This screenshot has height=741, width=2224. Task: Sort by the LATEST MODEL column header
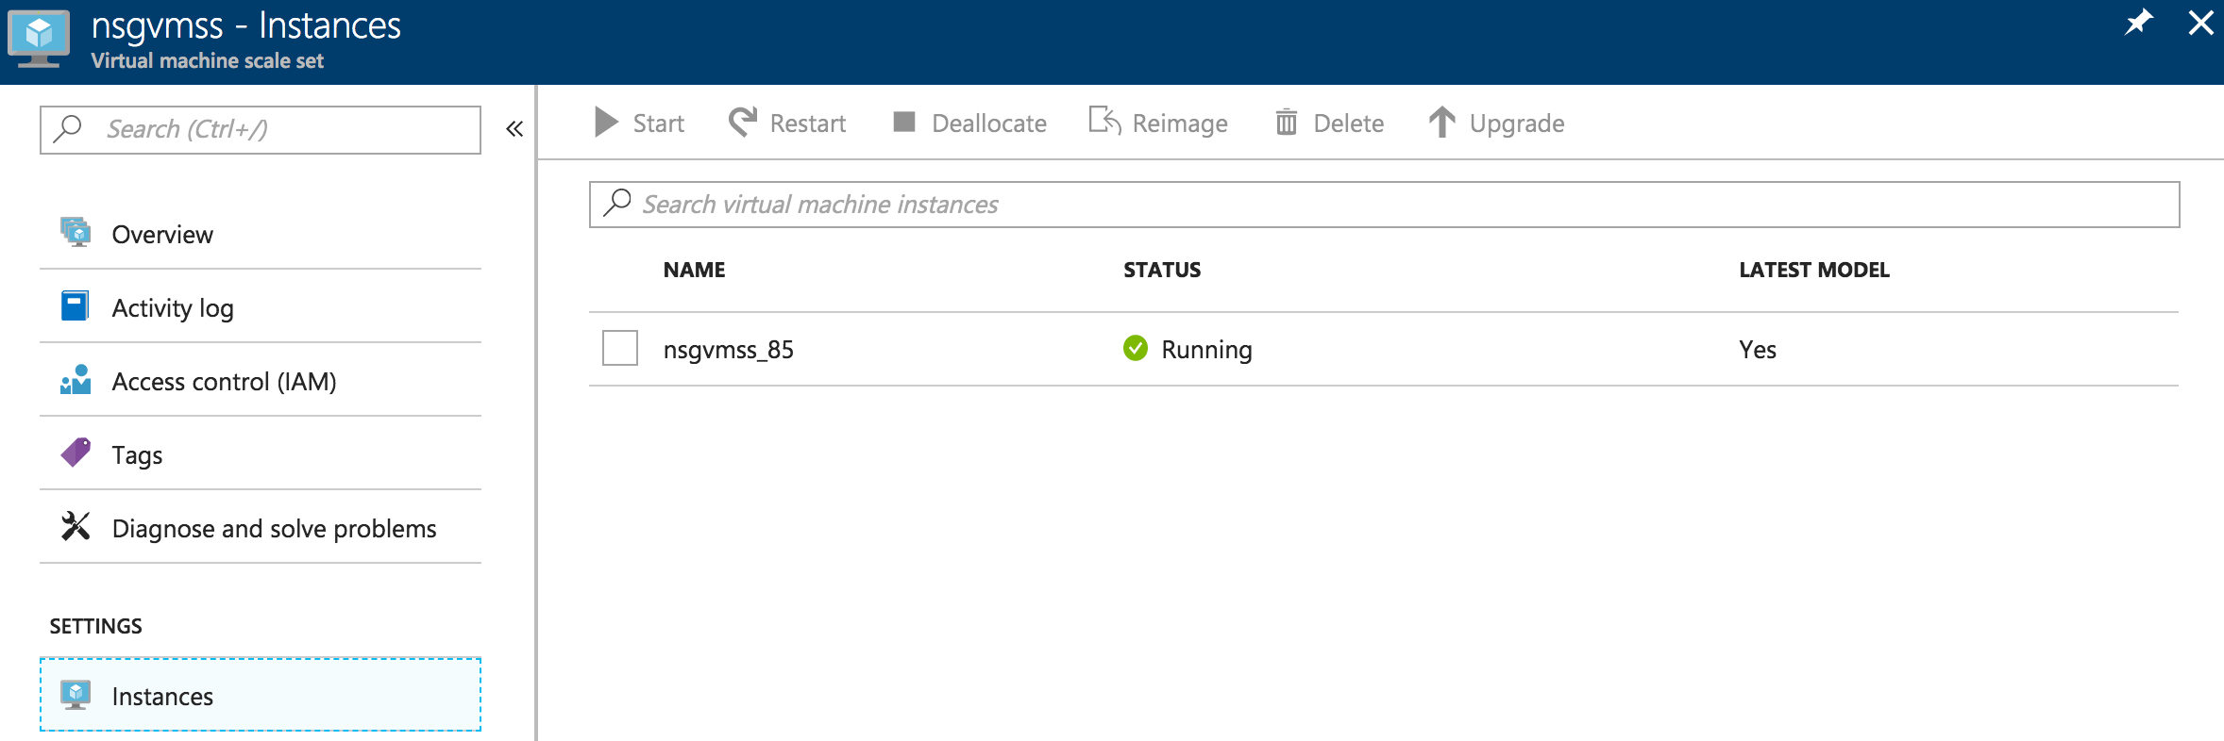pos(1814,270)
